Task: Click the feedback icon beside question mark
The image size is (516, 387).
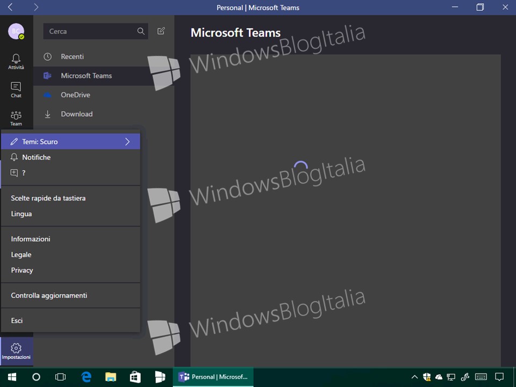Action: pos(14,173)
